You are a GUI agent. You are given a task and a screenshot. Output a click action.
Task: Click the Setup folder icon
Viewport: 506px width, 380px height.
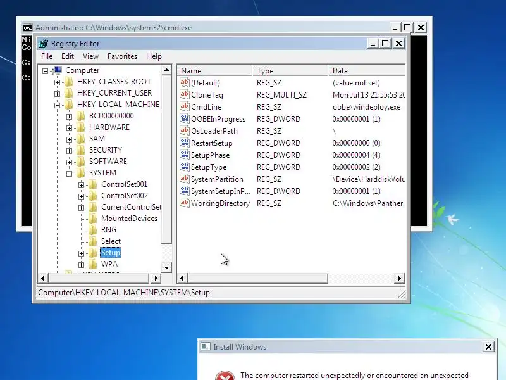(x=92, y=252)
